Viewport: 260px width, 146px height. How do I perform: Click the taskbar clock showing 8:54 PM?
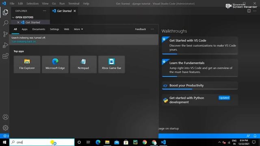tap(244, 142)
